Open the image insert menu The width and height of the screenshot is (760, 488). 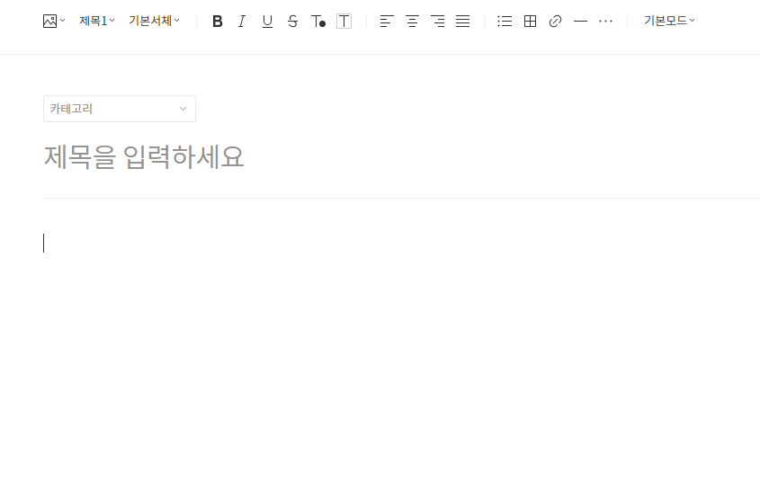point(53,21)
